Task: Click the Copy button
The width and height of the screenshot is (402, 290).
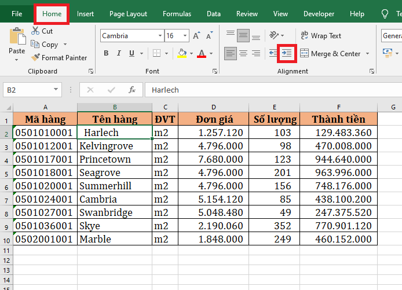Action: [x=46, y=45]
